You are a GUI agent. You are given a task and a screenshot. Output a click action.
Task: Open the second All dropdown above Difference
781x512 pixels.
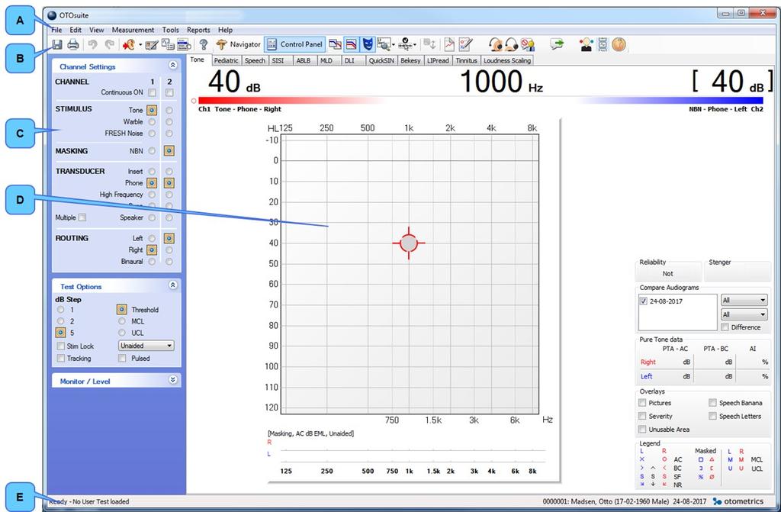tap(744, 314)
